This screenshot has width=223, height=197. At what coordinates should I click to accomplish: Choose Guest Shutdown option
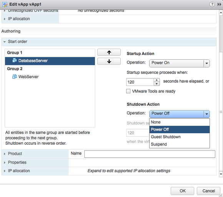(x=180, y=137)
